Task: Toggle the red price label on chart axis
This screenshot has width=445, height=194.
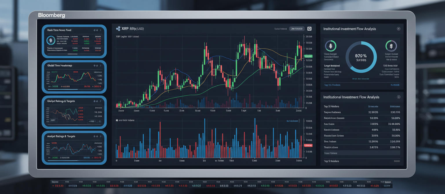Action: pyautogui.click(x=309, y=145)
